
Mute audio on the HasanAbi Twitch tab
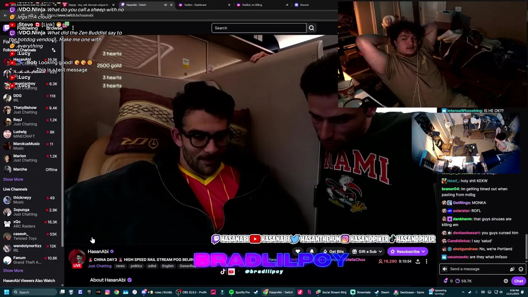165,5
